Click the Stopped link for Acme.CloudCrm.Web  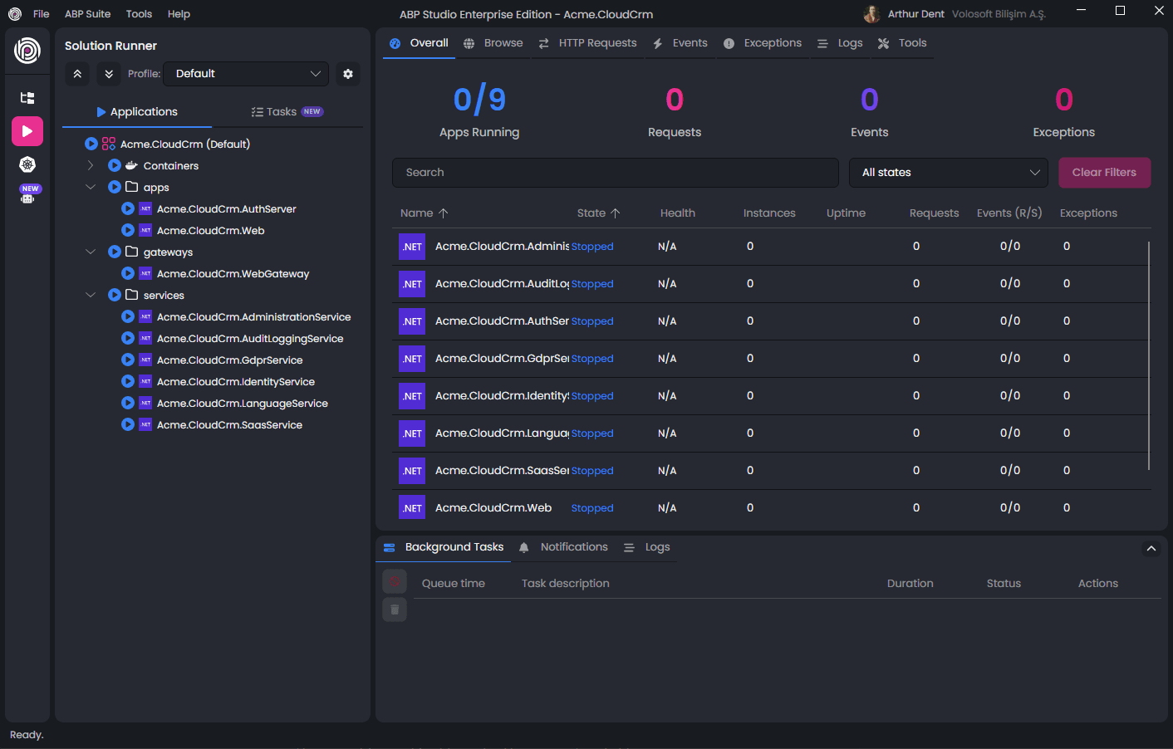pyautogui.click(x=591, y=507)
